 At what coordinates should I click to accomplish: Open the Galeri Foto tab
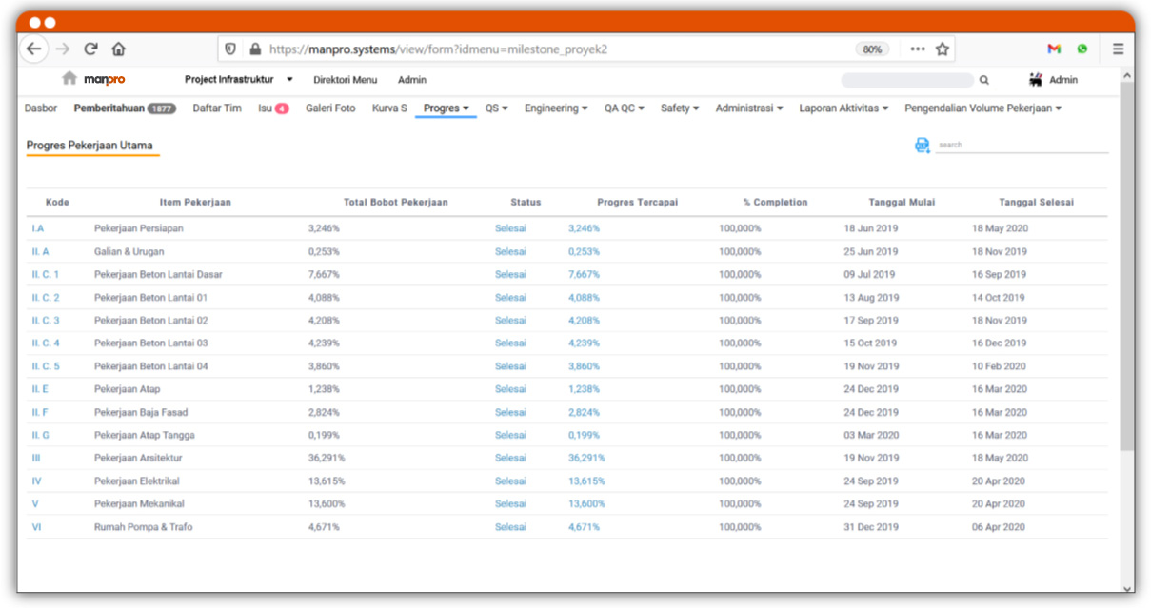(330, 108)
